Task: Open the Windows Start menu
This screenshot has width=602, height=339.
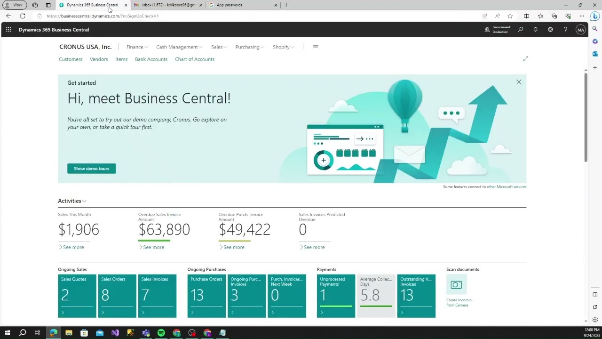Action: (7, 333)
